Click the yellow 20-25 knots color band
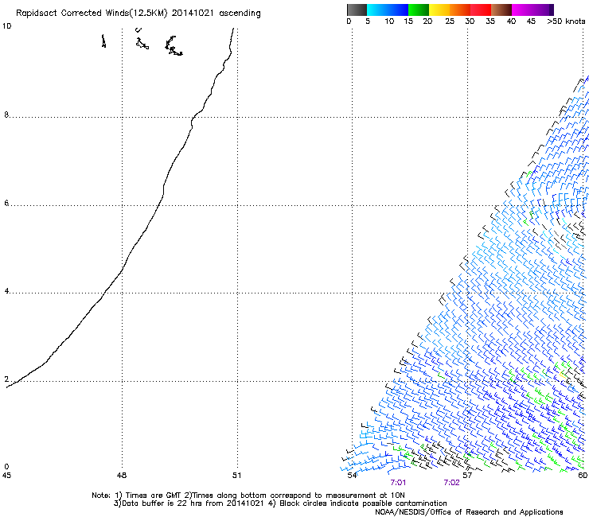Viewport: 589px width, 517px height. click(439, 10)
